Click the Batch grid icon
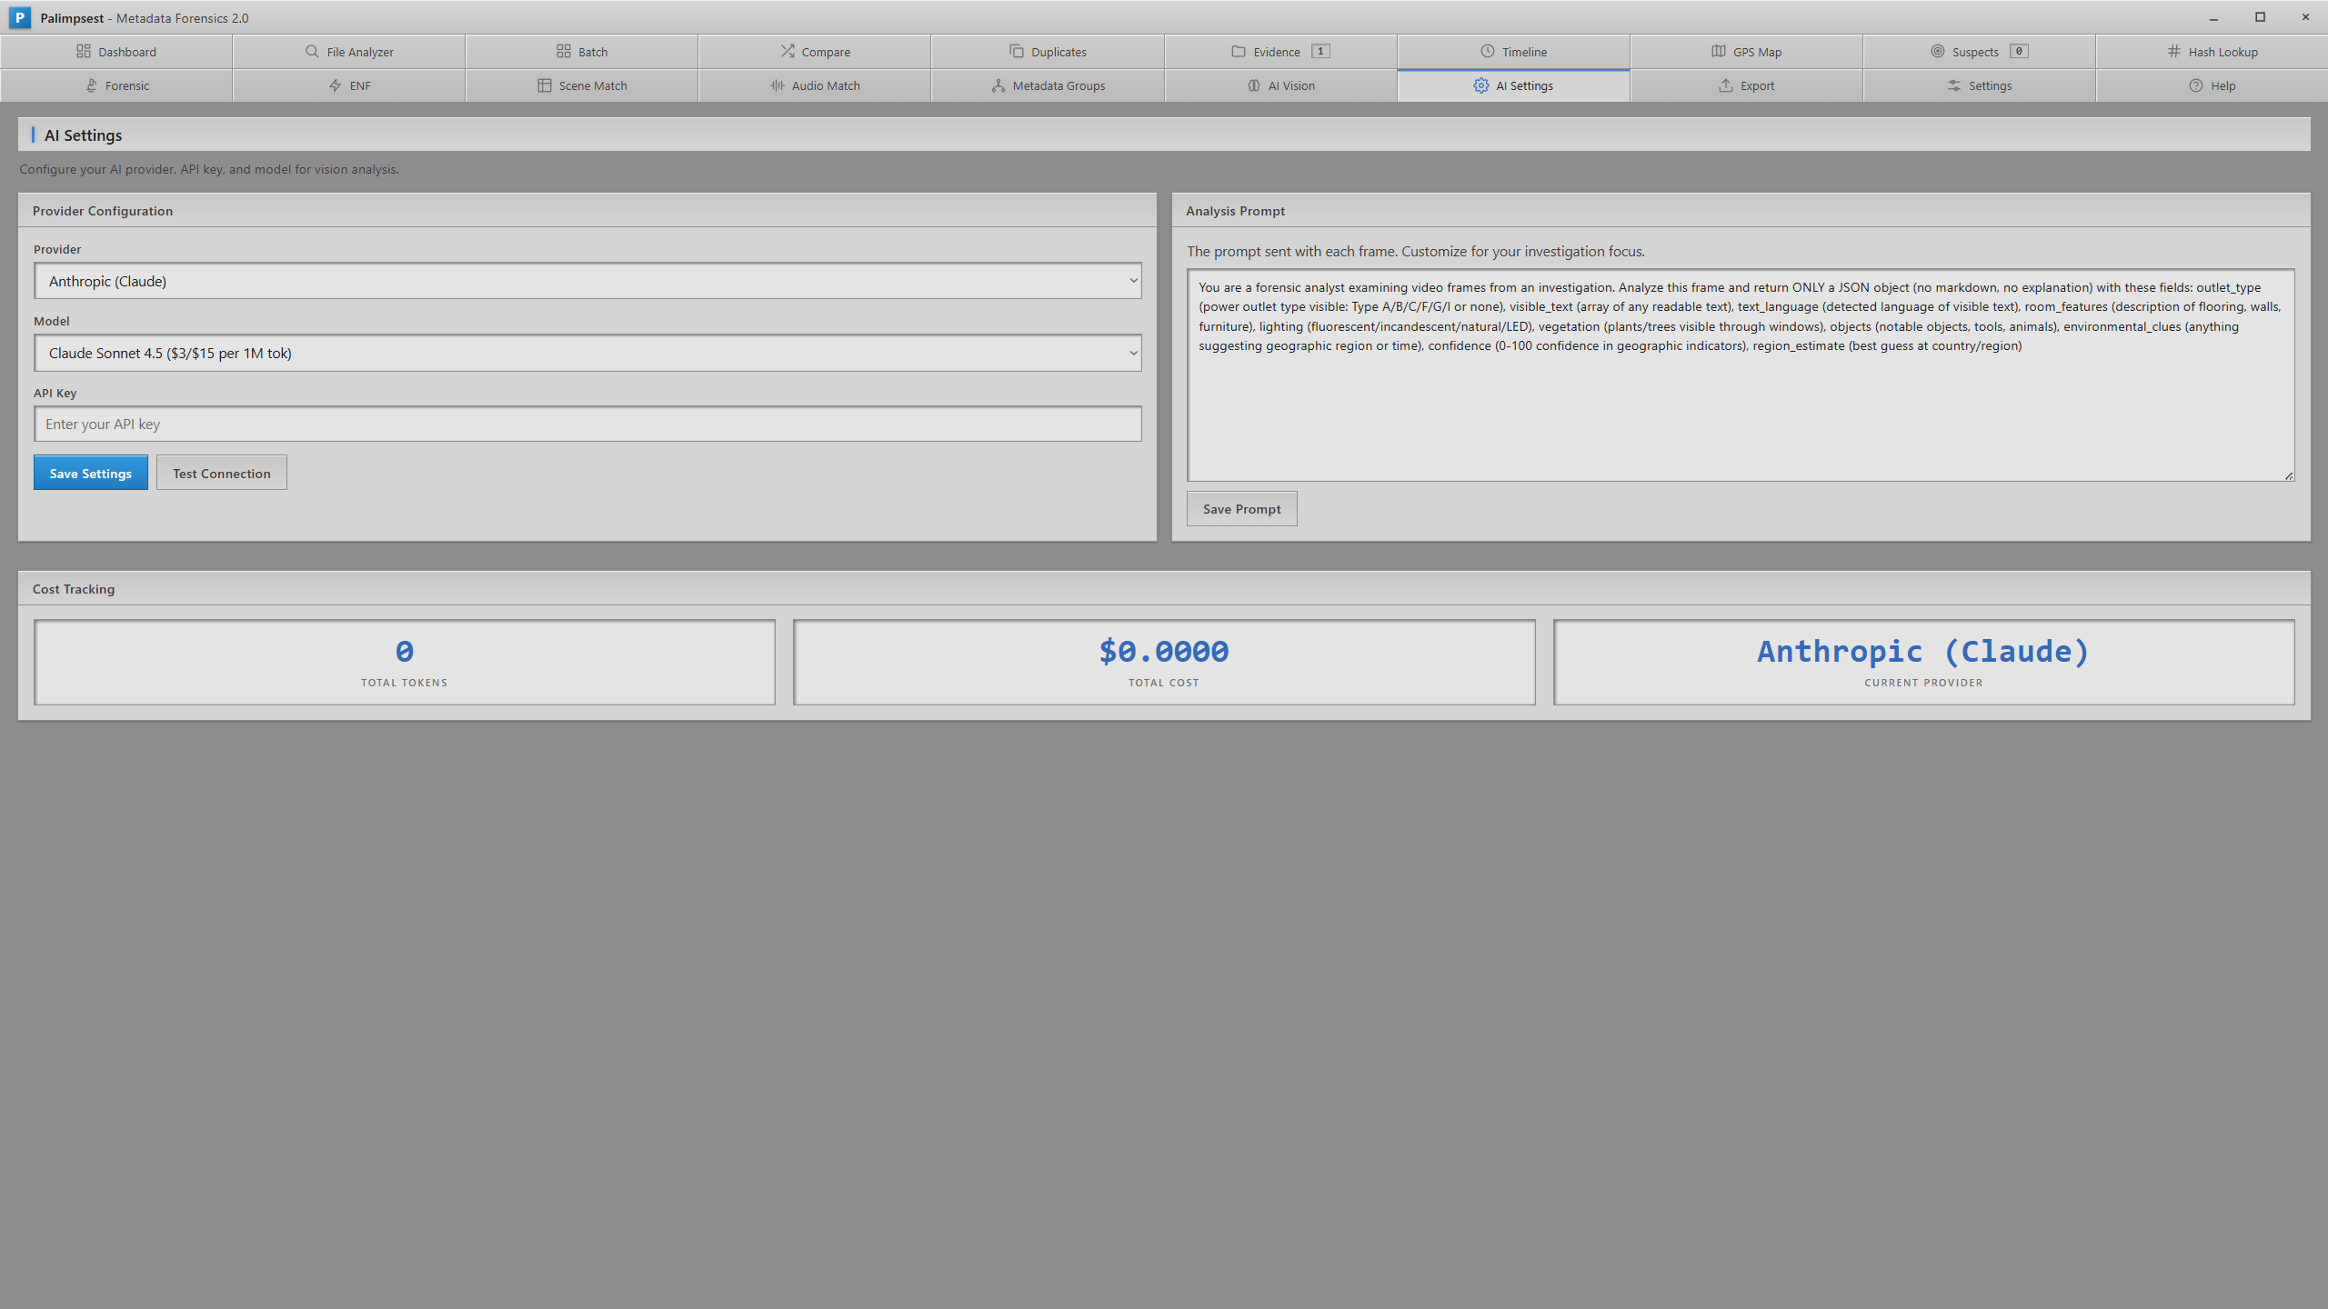2328x1309 pixels. coord(564,51)
